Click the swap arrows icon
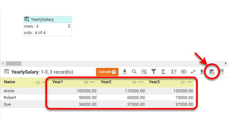The width and height of the screenshot is (228, 117). coord(193,72)
